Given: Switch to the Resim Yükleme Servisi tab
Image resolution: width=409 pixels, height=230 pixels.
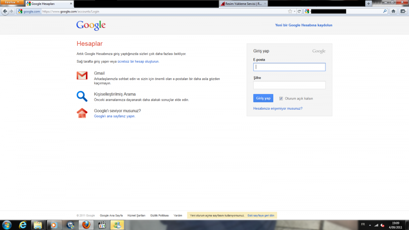Looking at the screenshot, I should (243, 4).
